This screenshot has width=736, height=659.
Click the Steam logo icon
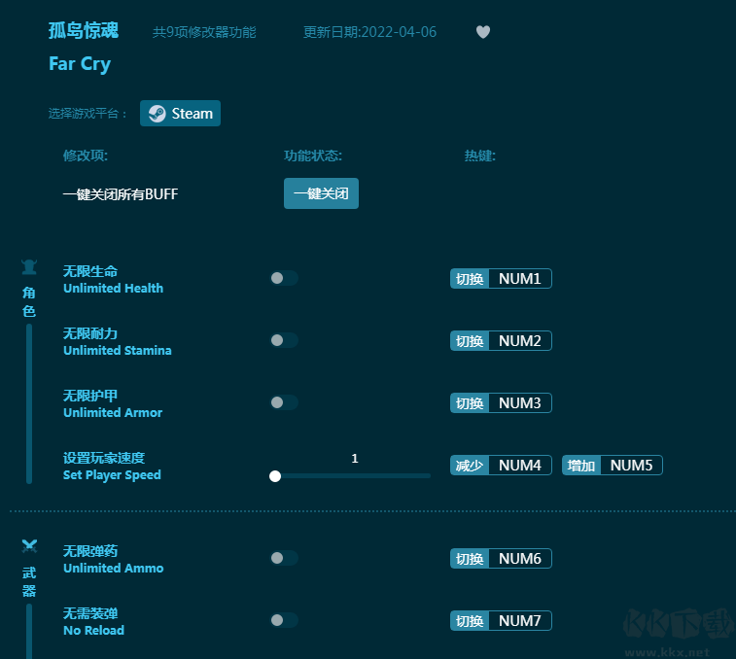click(x=158, y=114)
